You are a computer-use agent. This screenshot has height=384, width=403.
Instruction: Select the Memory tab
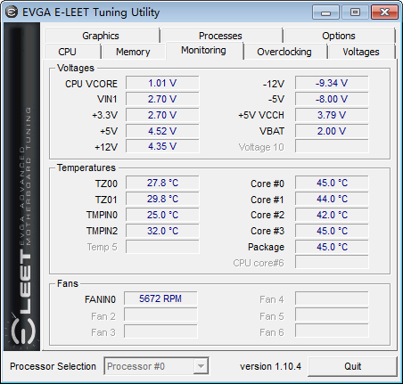[x=133, y=52]
